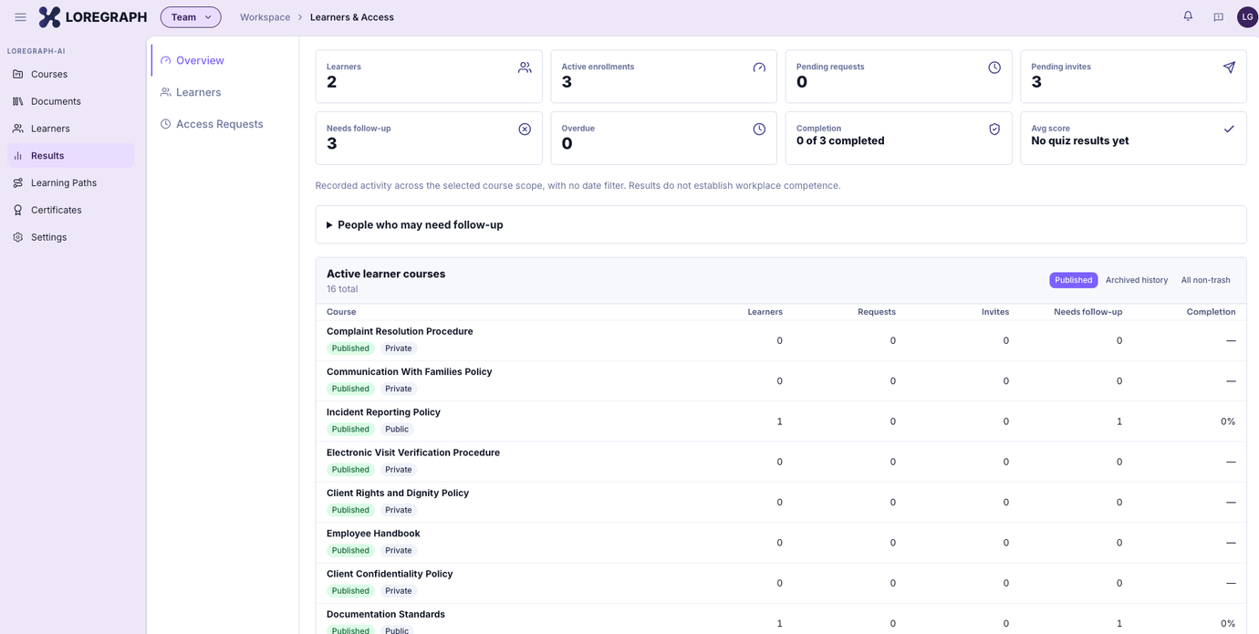Click the Learners people icon in sidebar
The width and height of the screenshot is (1259, 634).
[x=18, y=129]
